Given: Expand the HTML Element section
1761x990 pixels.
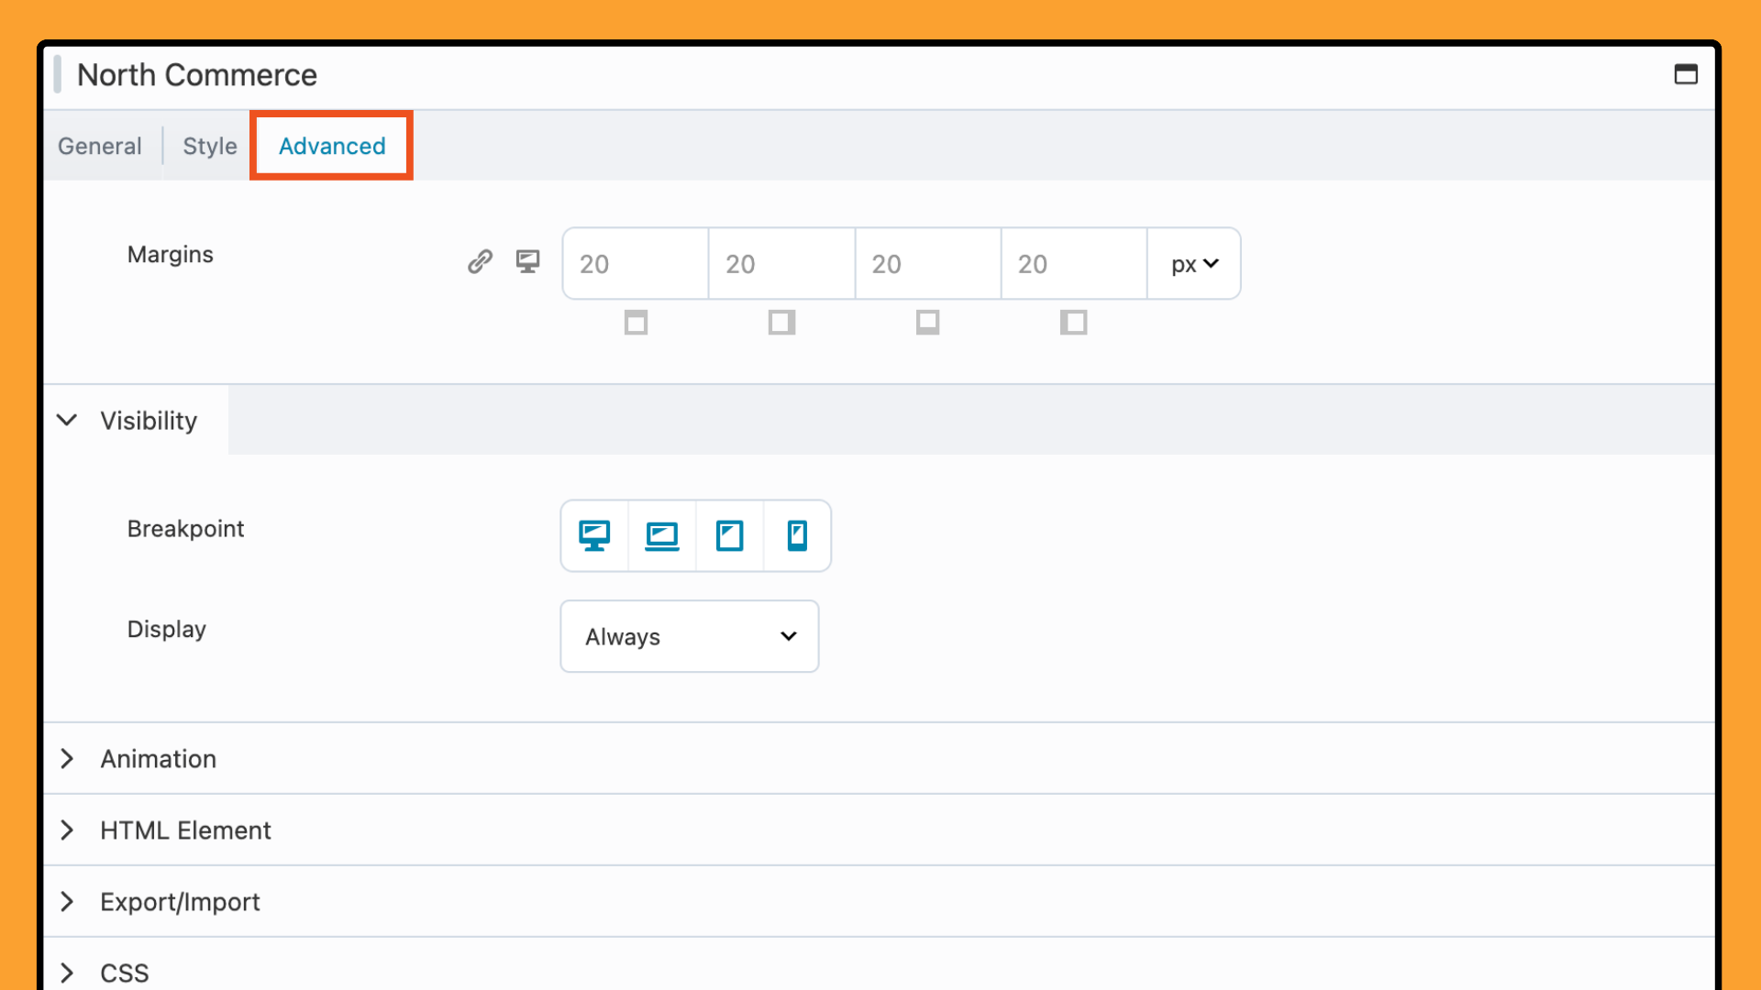Looking at the screenshot, I should [x=185, y=830].
